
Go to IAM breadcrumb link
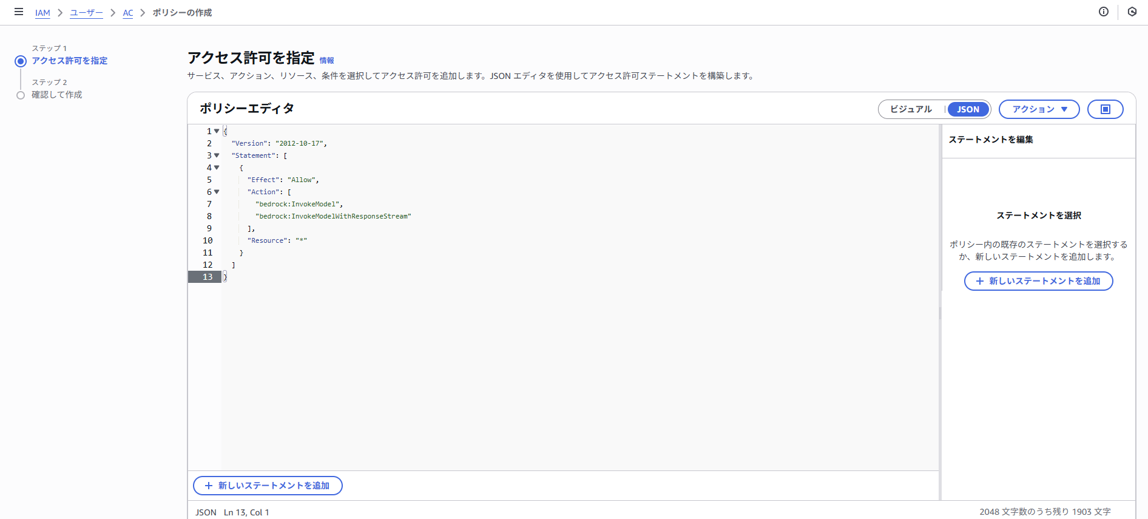42,13
